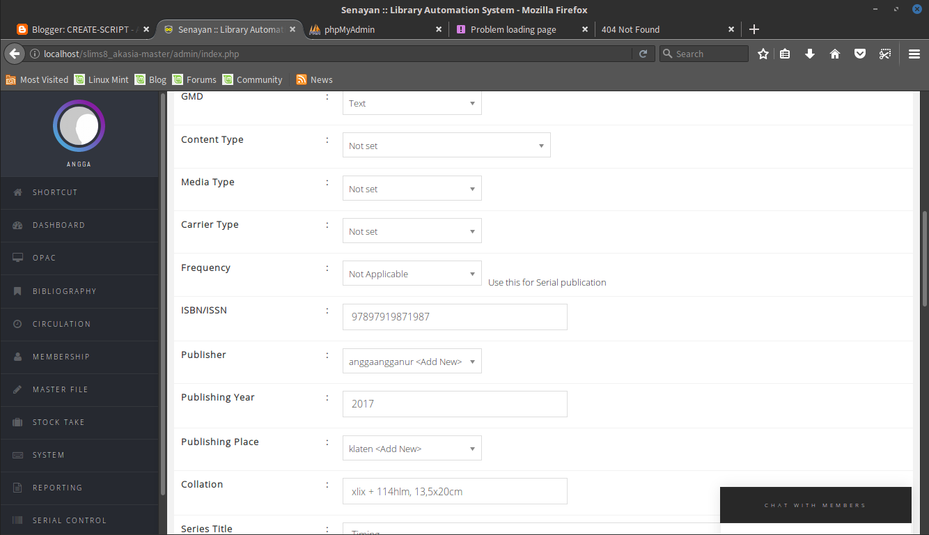
Task: Open the GMD dropdown
Action: (x=412, y=102)
